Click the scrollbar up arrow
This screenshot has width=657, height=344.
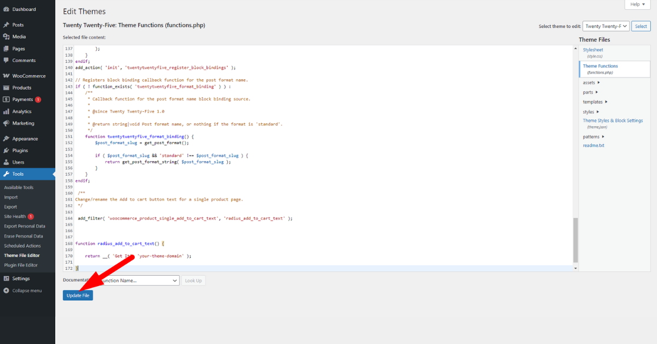click(575, 48)
